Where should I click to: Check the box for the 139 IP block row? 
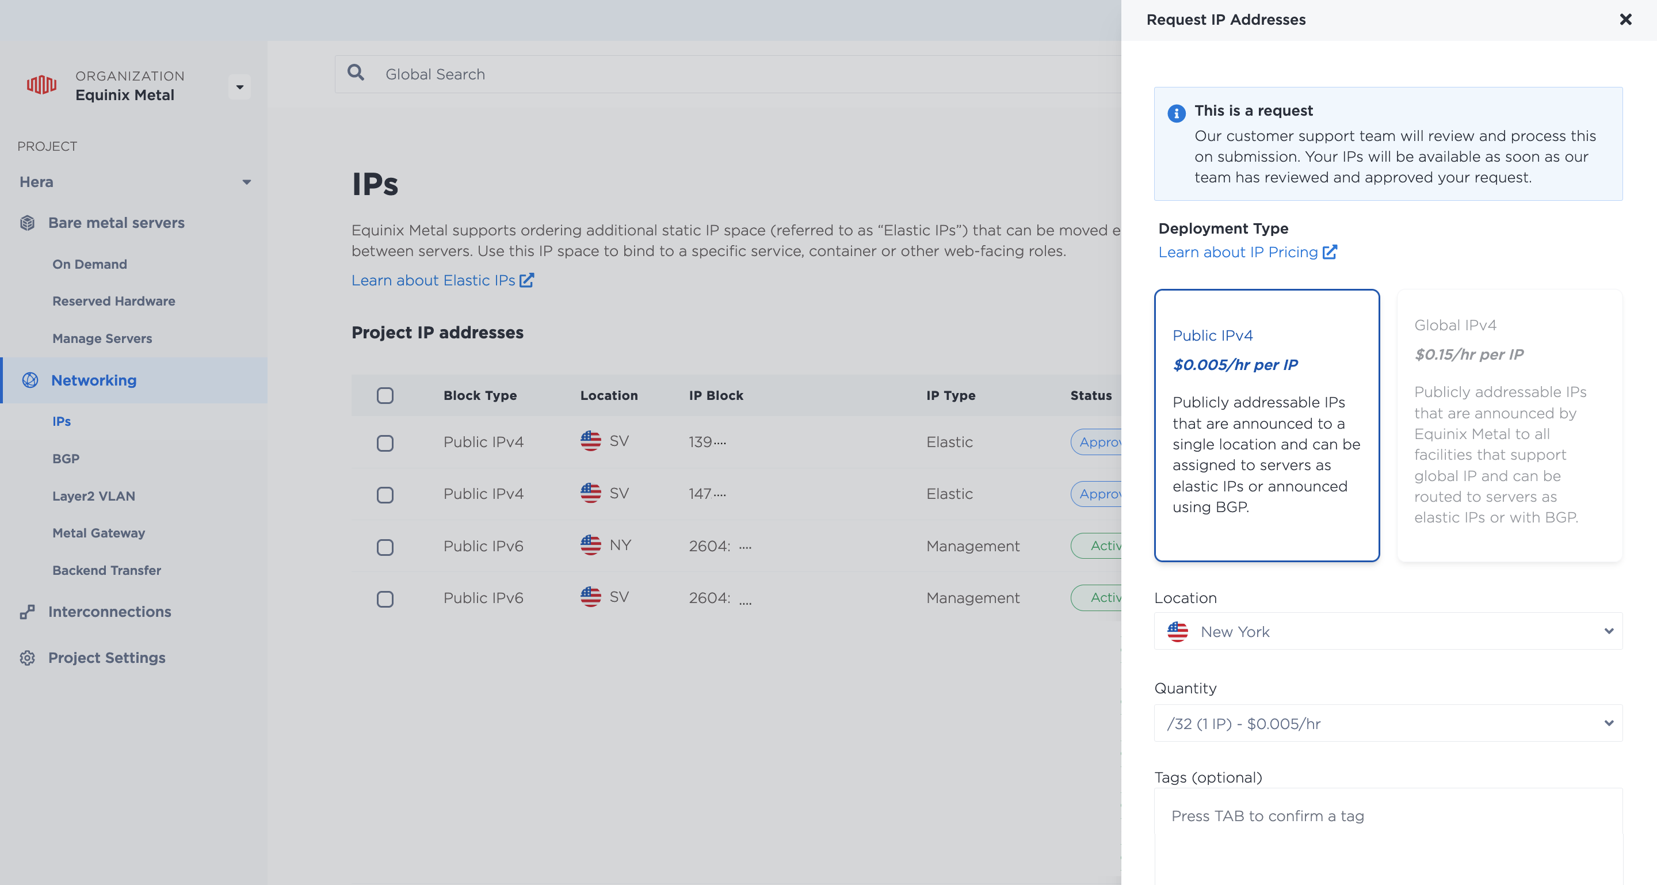pyautogui.click(x=385, y=443)
